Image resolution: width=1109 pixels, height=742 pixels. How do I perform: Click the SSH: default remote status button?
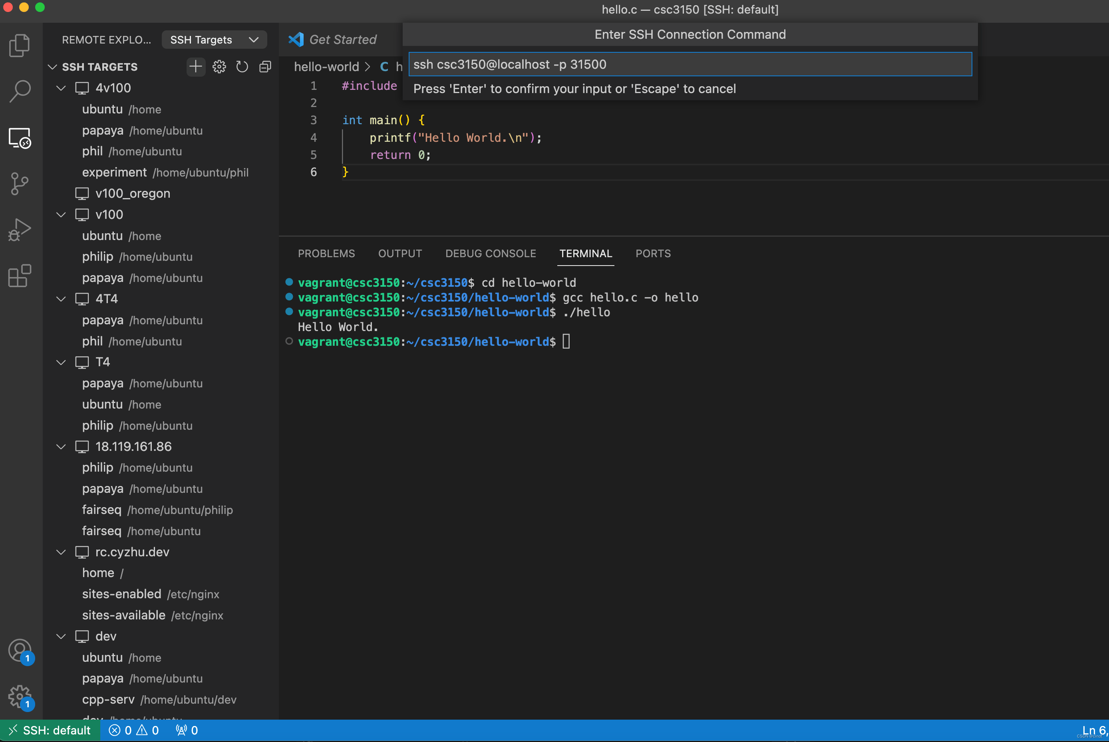50,730
